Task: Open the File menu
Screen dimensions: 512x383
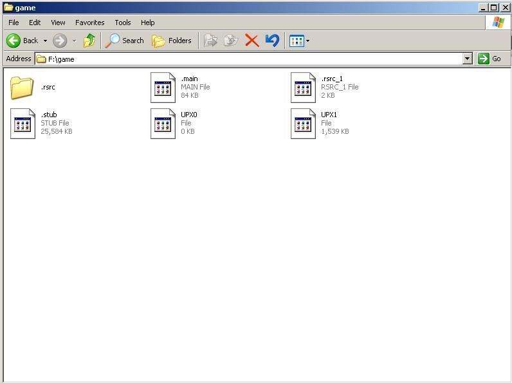Action: 14,23
